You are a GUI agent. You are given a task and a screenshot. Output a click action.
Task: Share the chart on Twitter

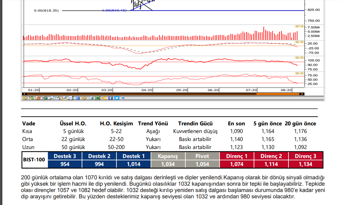116,98
